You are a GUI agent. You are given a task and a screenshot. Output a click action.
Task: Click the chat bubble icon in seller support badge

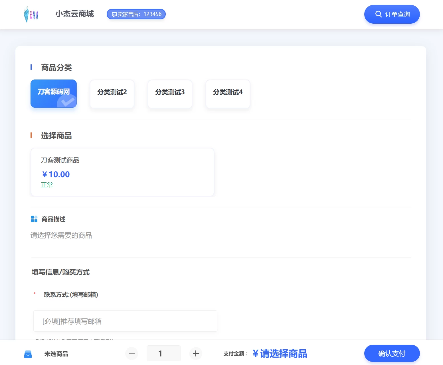pos(115,14)
